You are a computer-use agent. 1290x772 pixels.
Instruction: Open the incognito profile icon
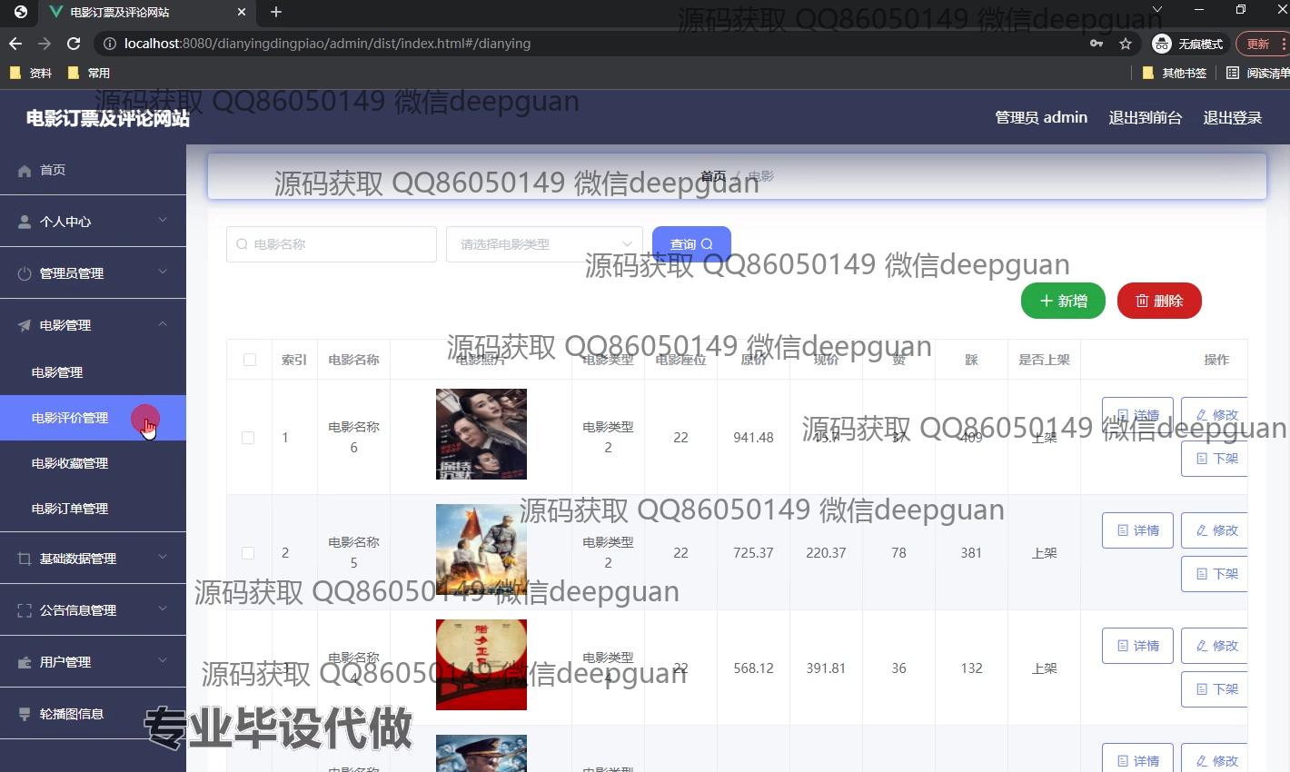tap(1161, 44)
